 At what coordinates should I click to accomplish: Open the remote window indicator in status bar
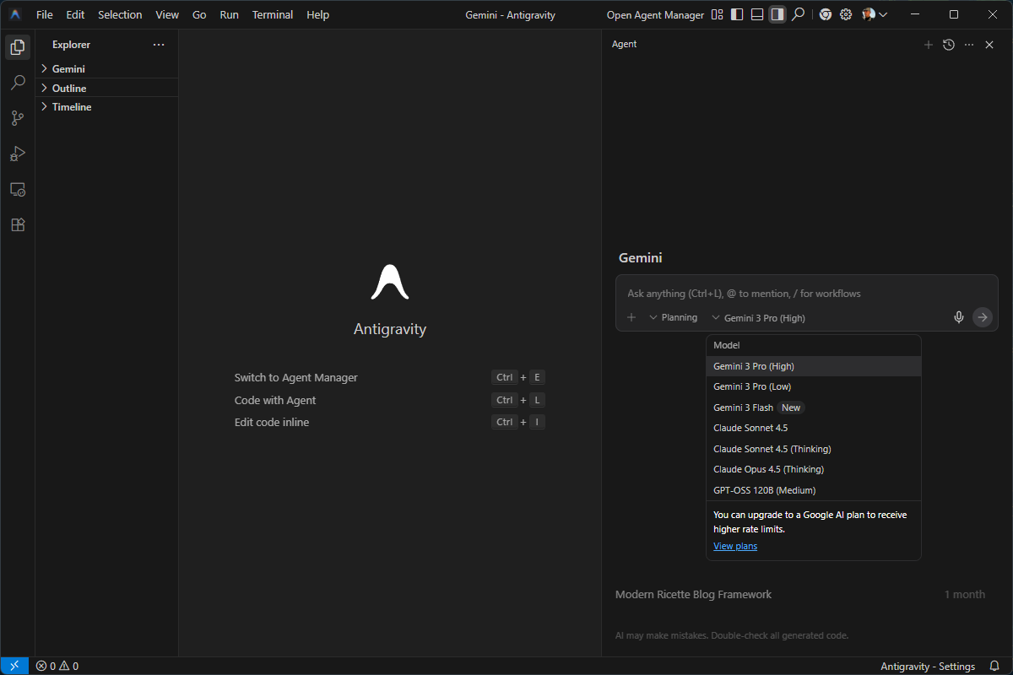[x=14, y=666]
